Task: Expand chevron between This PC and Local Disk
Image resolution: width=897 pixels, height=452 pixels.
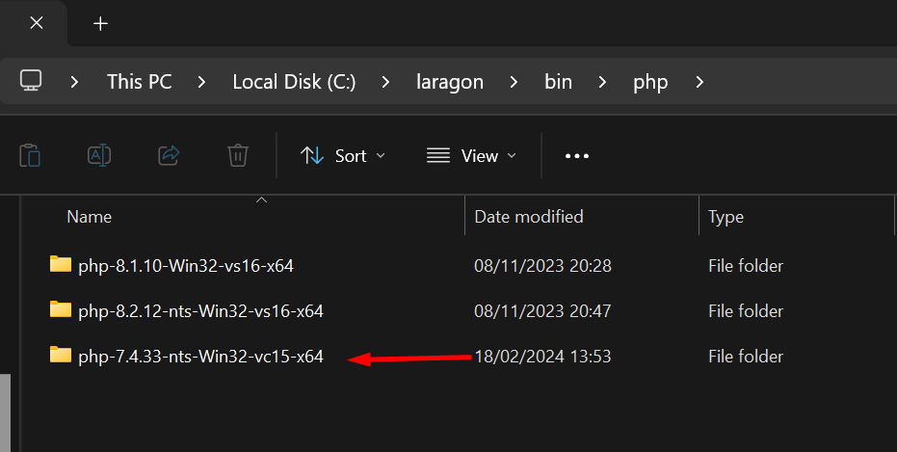Action: (x=201, y=82)
